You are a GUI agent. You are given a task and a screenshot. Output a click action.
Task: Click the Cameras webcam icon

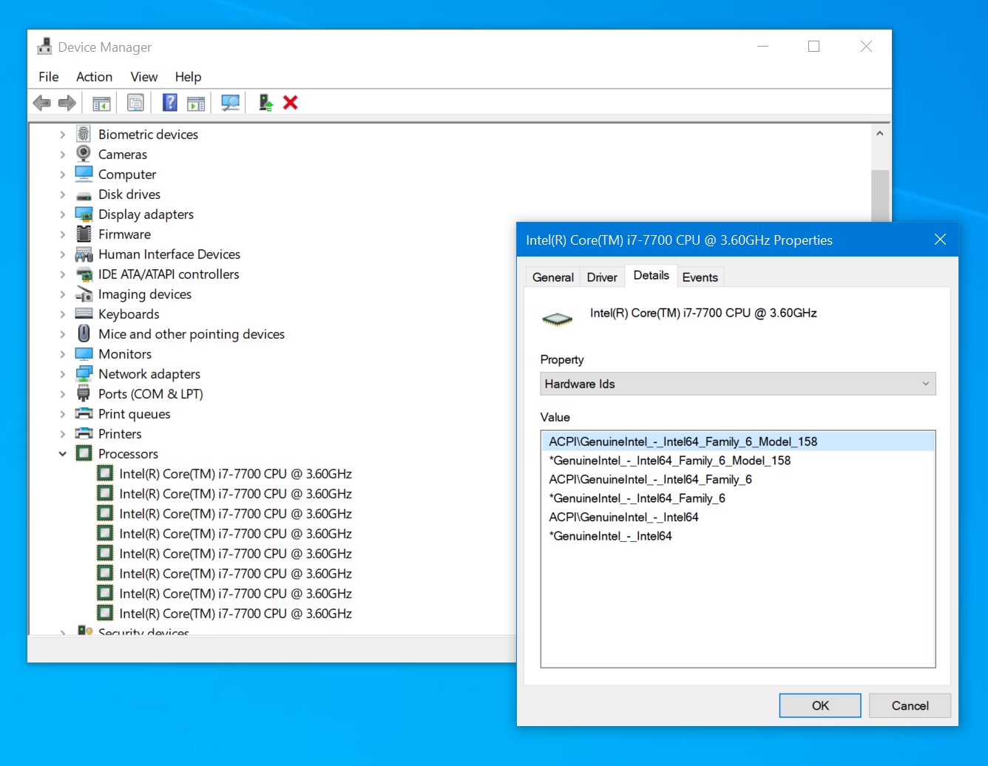[84, 154]
